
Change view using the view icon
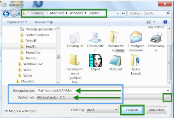click(149, 22)
